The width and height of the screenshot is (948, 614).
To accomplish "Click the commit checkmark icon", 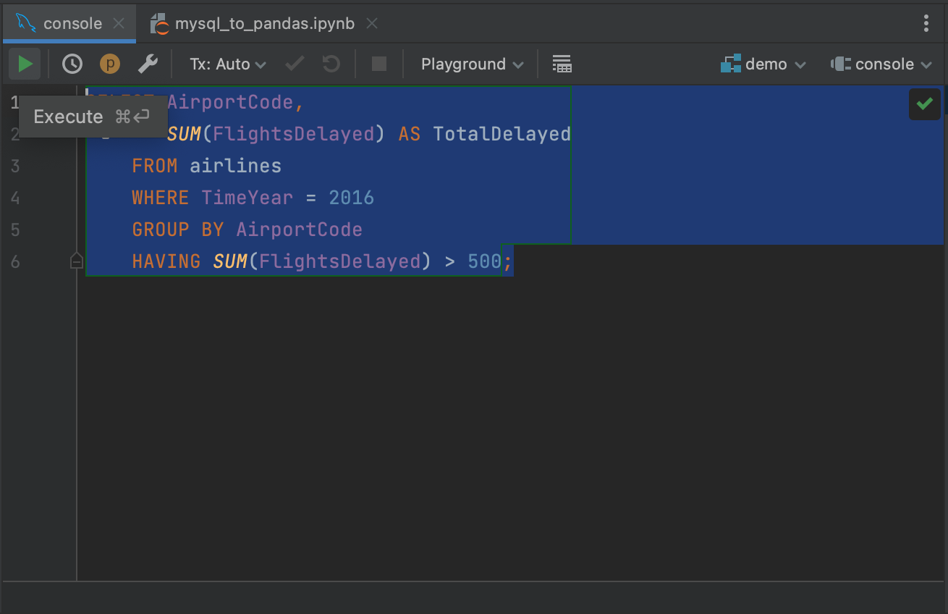I will click(x=295, y=64).
